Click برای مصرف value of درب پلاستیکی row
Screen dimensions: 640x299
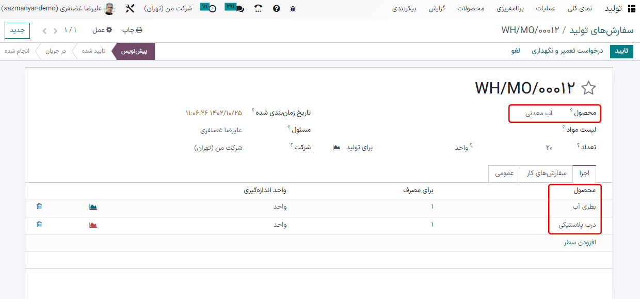click(x=432, y=225)
